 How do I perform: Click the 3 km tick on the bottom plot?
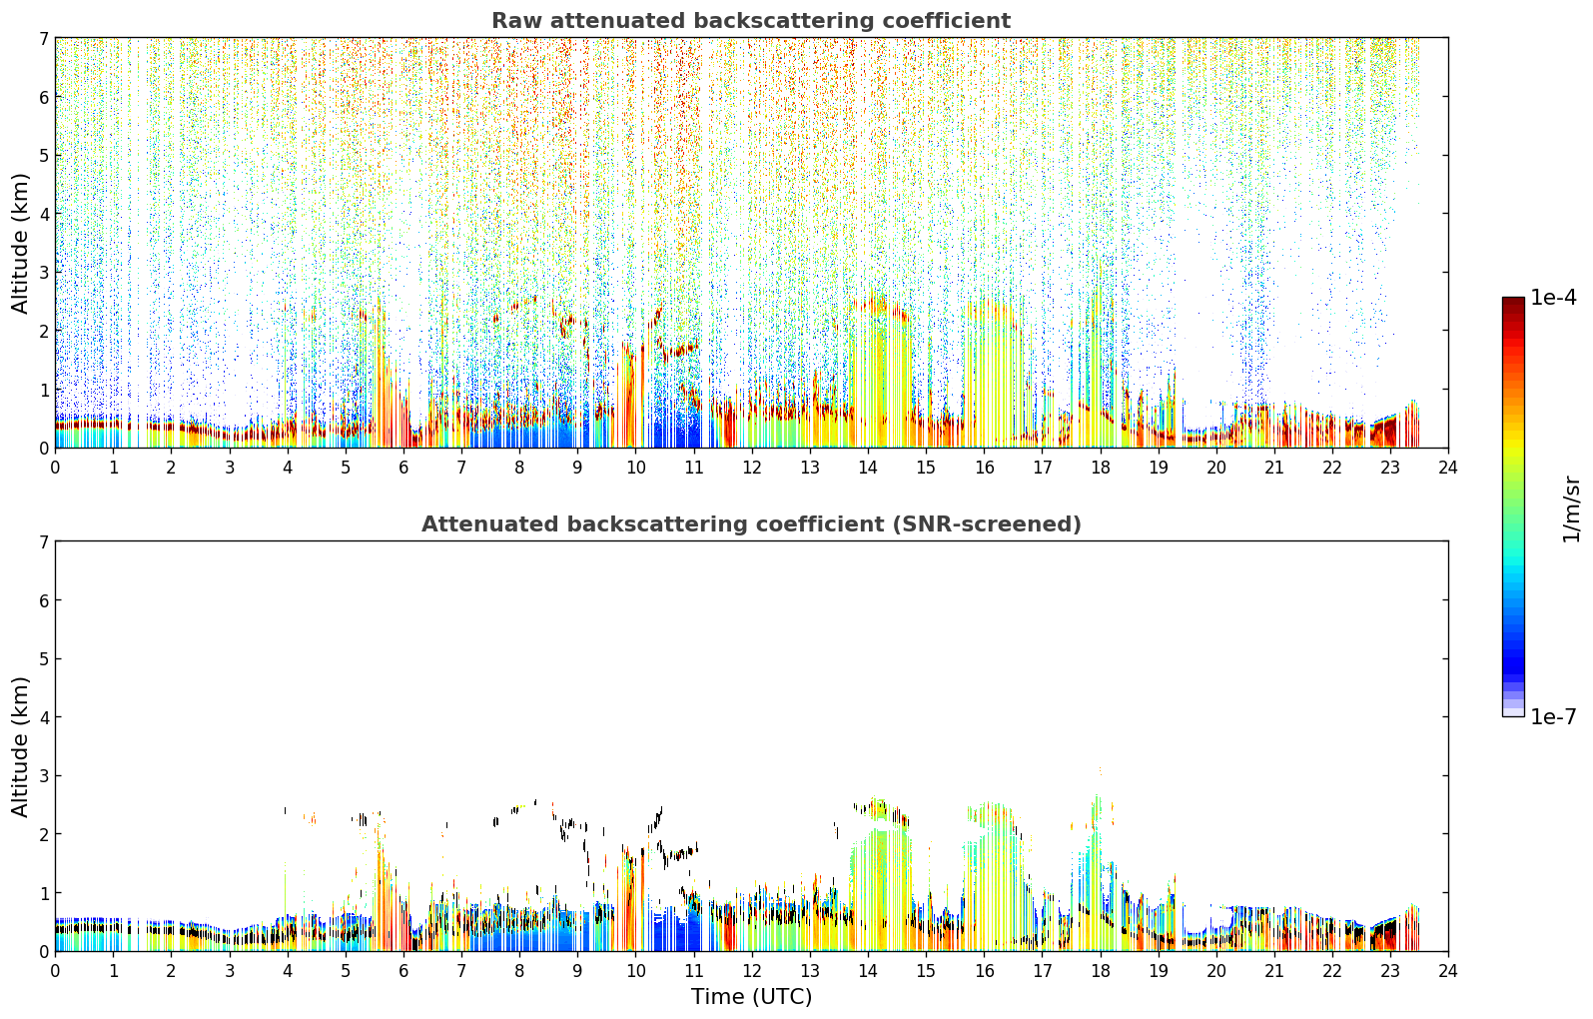44,775
